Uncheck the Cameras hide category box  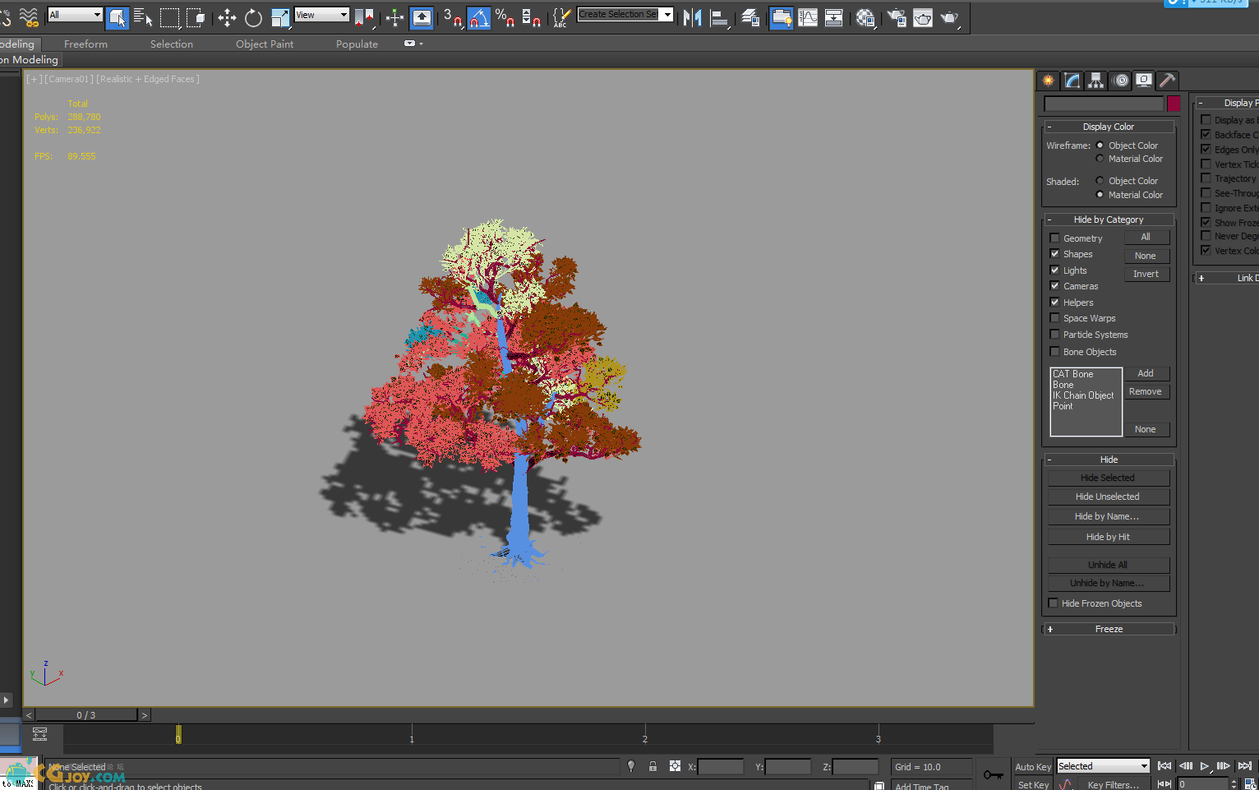(x=1054, y=286)
